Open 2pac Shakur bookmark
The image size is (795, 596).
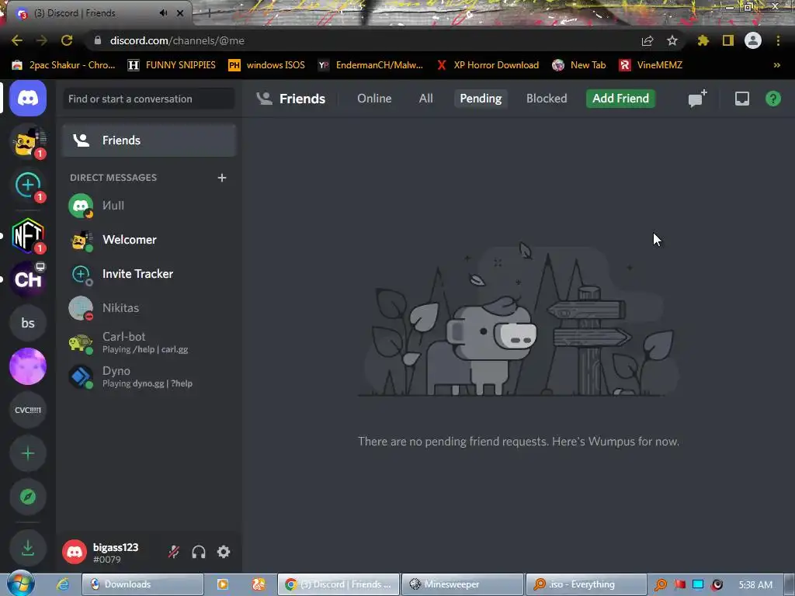coord(64,65)
